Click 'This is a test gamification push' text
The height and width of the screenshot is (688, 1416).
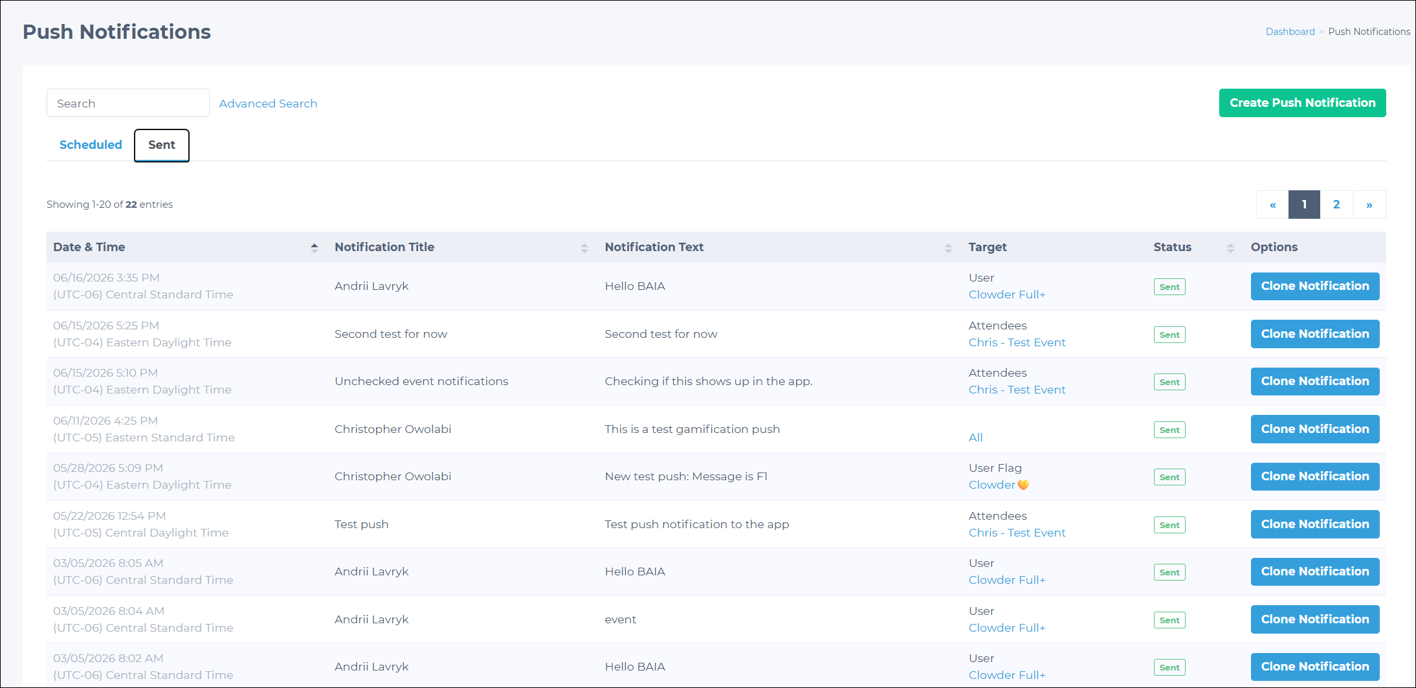point(692,429)
